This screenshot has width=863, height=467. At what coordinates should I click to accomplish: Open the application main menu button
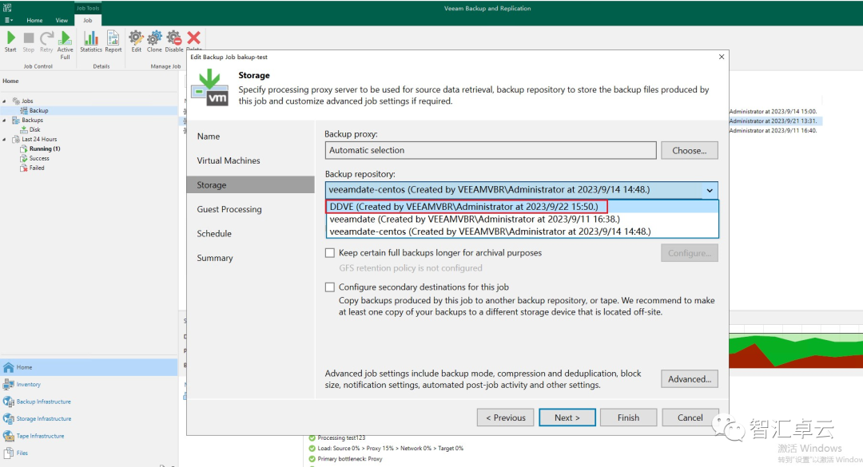[x=8, y=20]
